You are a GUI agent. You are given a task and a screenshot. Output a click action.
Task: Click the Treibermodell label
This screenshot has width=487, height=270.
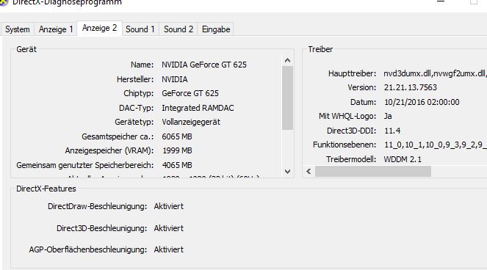(x=351, y=159)
